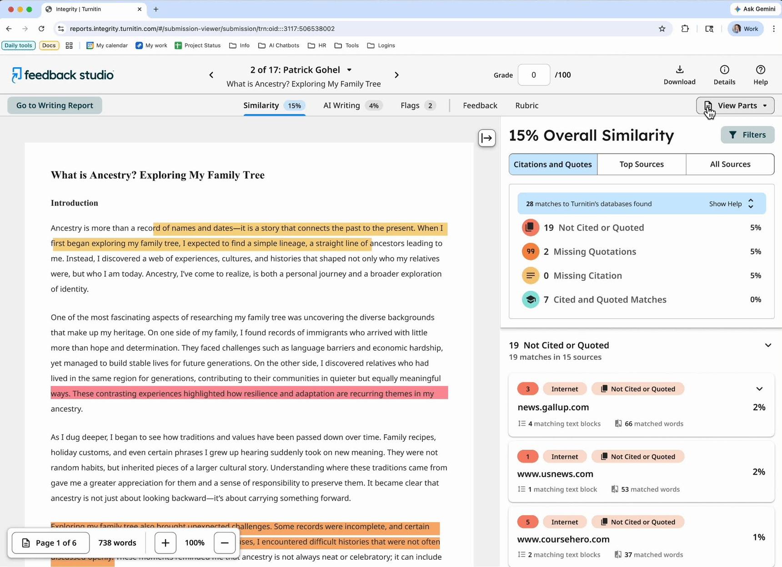Viewport: 782px width, 567px height.
Task: Open Chrome three-dot menu
Action: coord(773,29)
